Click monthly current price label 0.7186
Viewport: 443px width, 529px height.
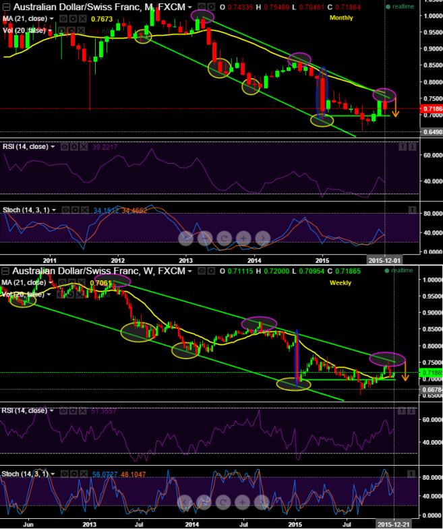(x=431, y=108)
